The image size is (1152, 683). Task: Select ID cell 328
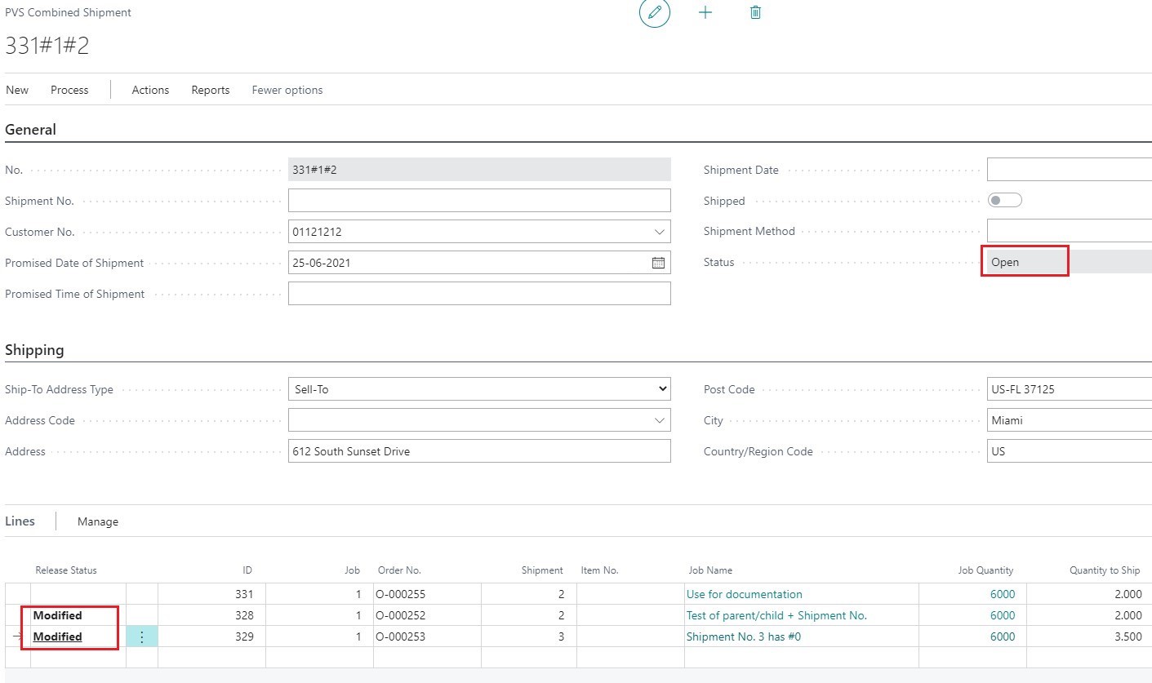point(211,615)
